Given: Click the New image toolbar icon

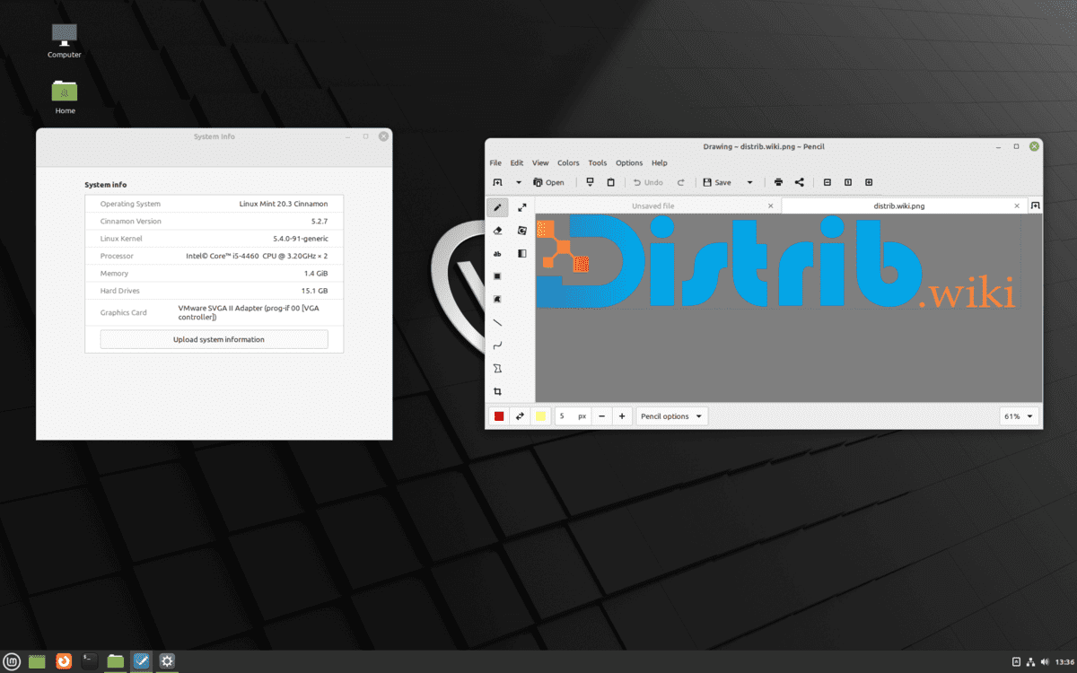Looking at the screenshot, I should click(x=497, y=182).
